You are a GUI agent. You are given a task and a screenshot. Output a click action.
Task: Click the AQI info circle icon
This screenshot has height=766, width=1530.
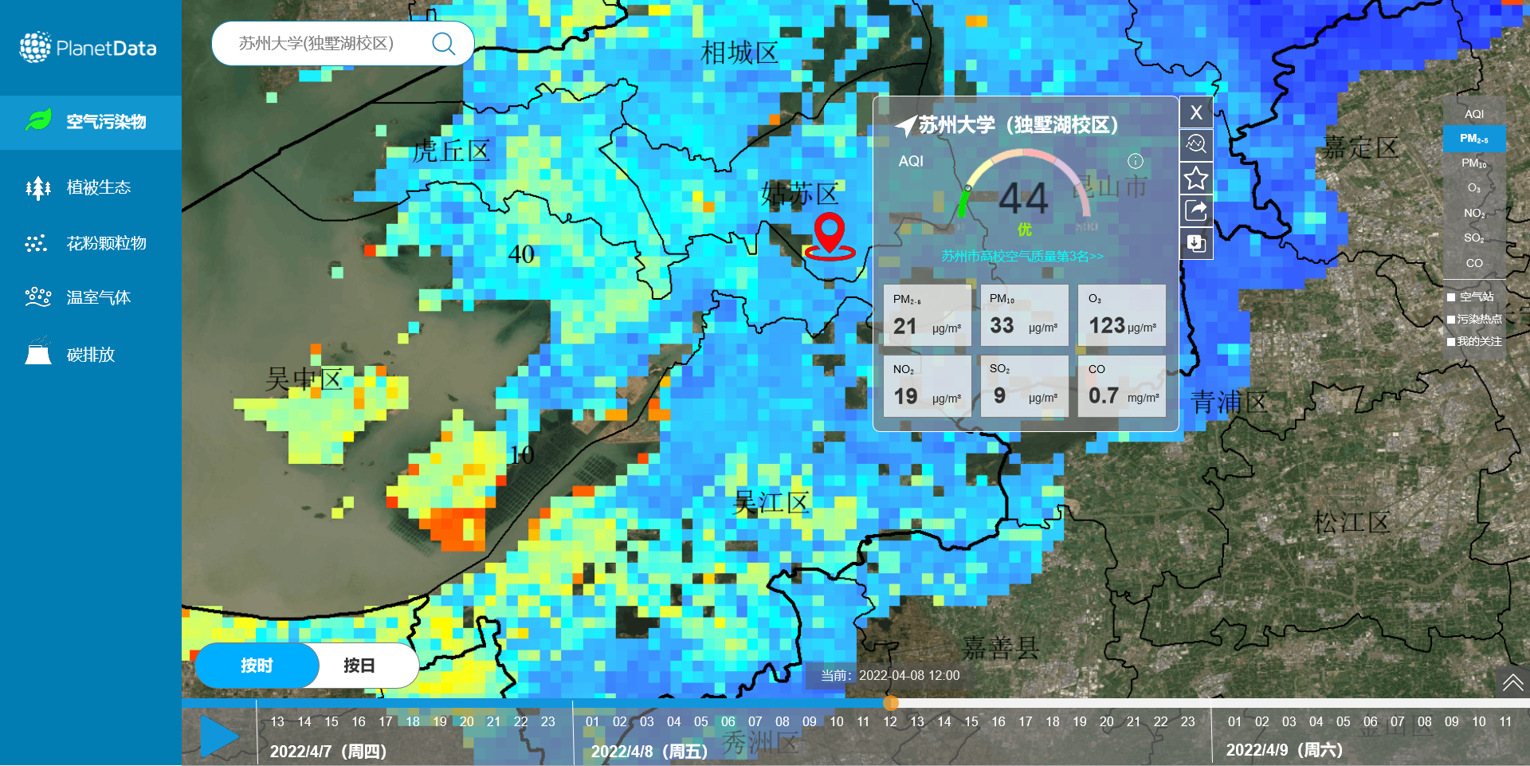click(x=1136, y=161)
